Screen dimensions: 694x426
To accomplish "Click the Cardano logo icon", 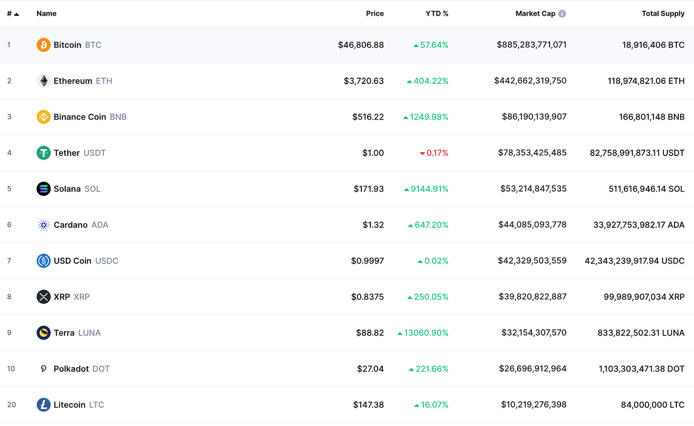I will tap(43, 225).
